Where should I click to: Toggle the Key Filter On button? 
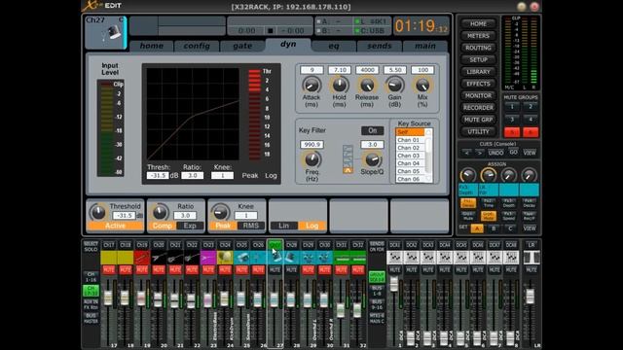[372, 130]
